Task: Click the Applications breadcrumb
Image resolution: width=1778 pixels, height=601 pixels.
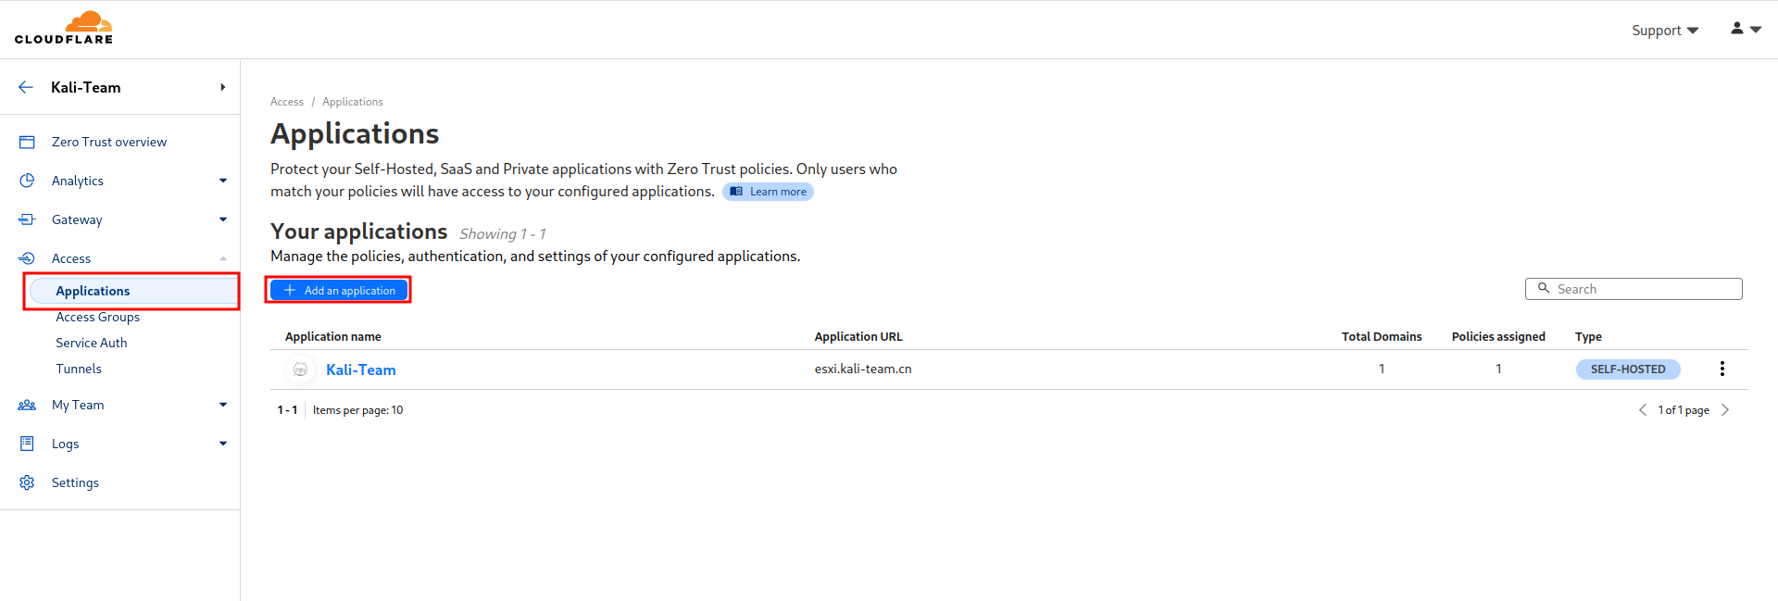Action: [353, 102]
